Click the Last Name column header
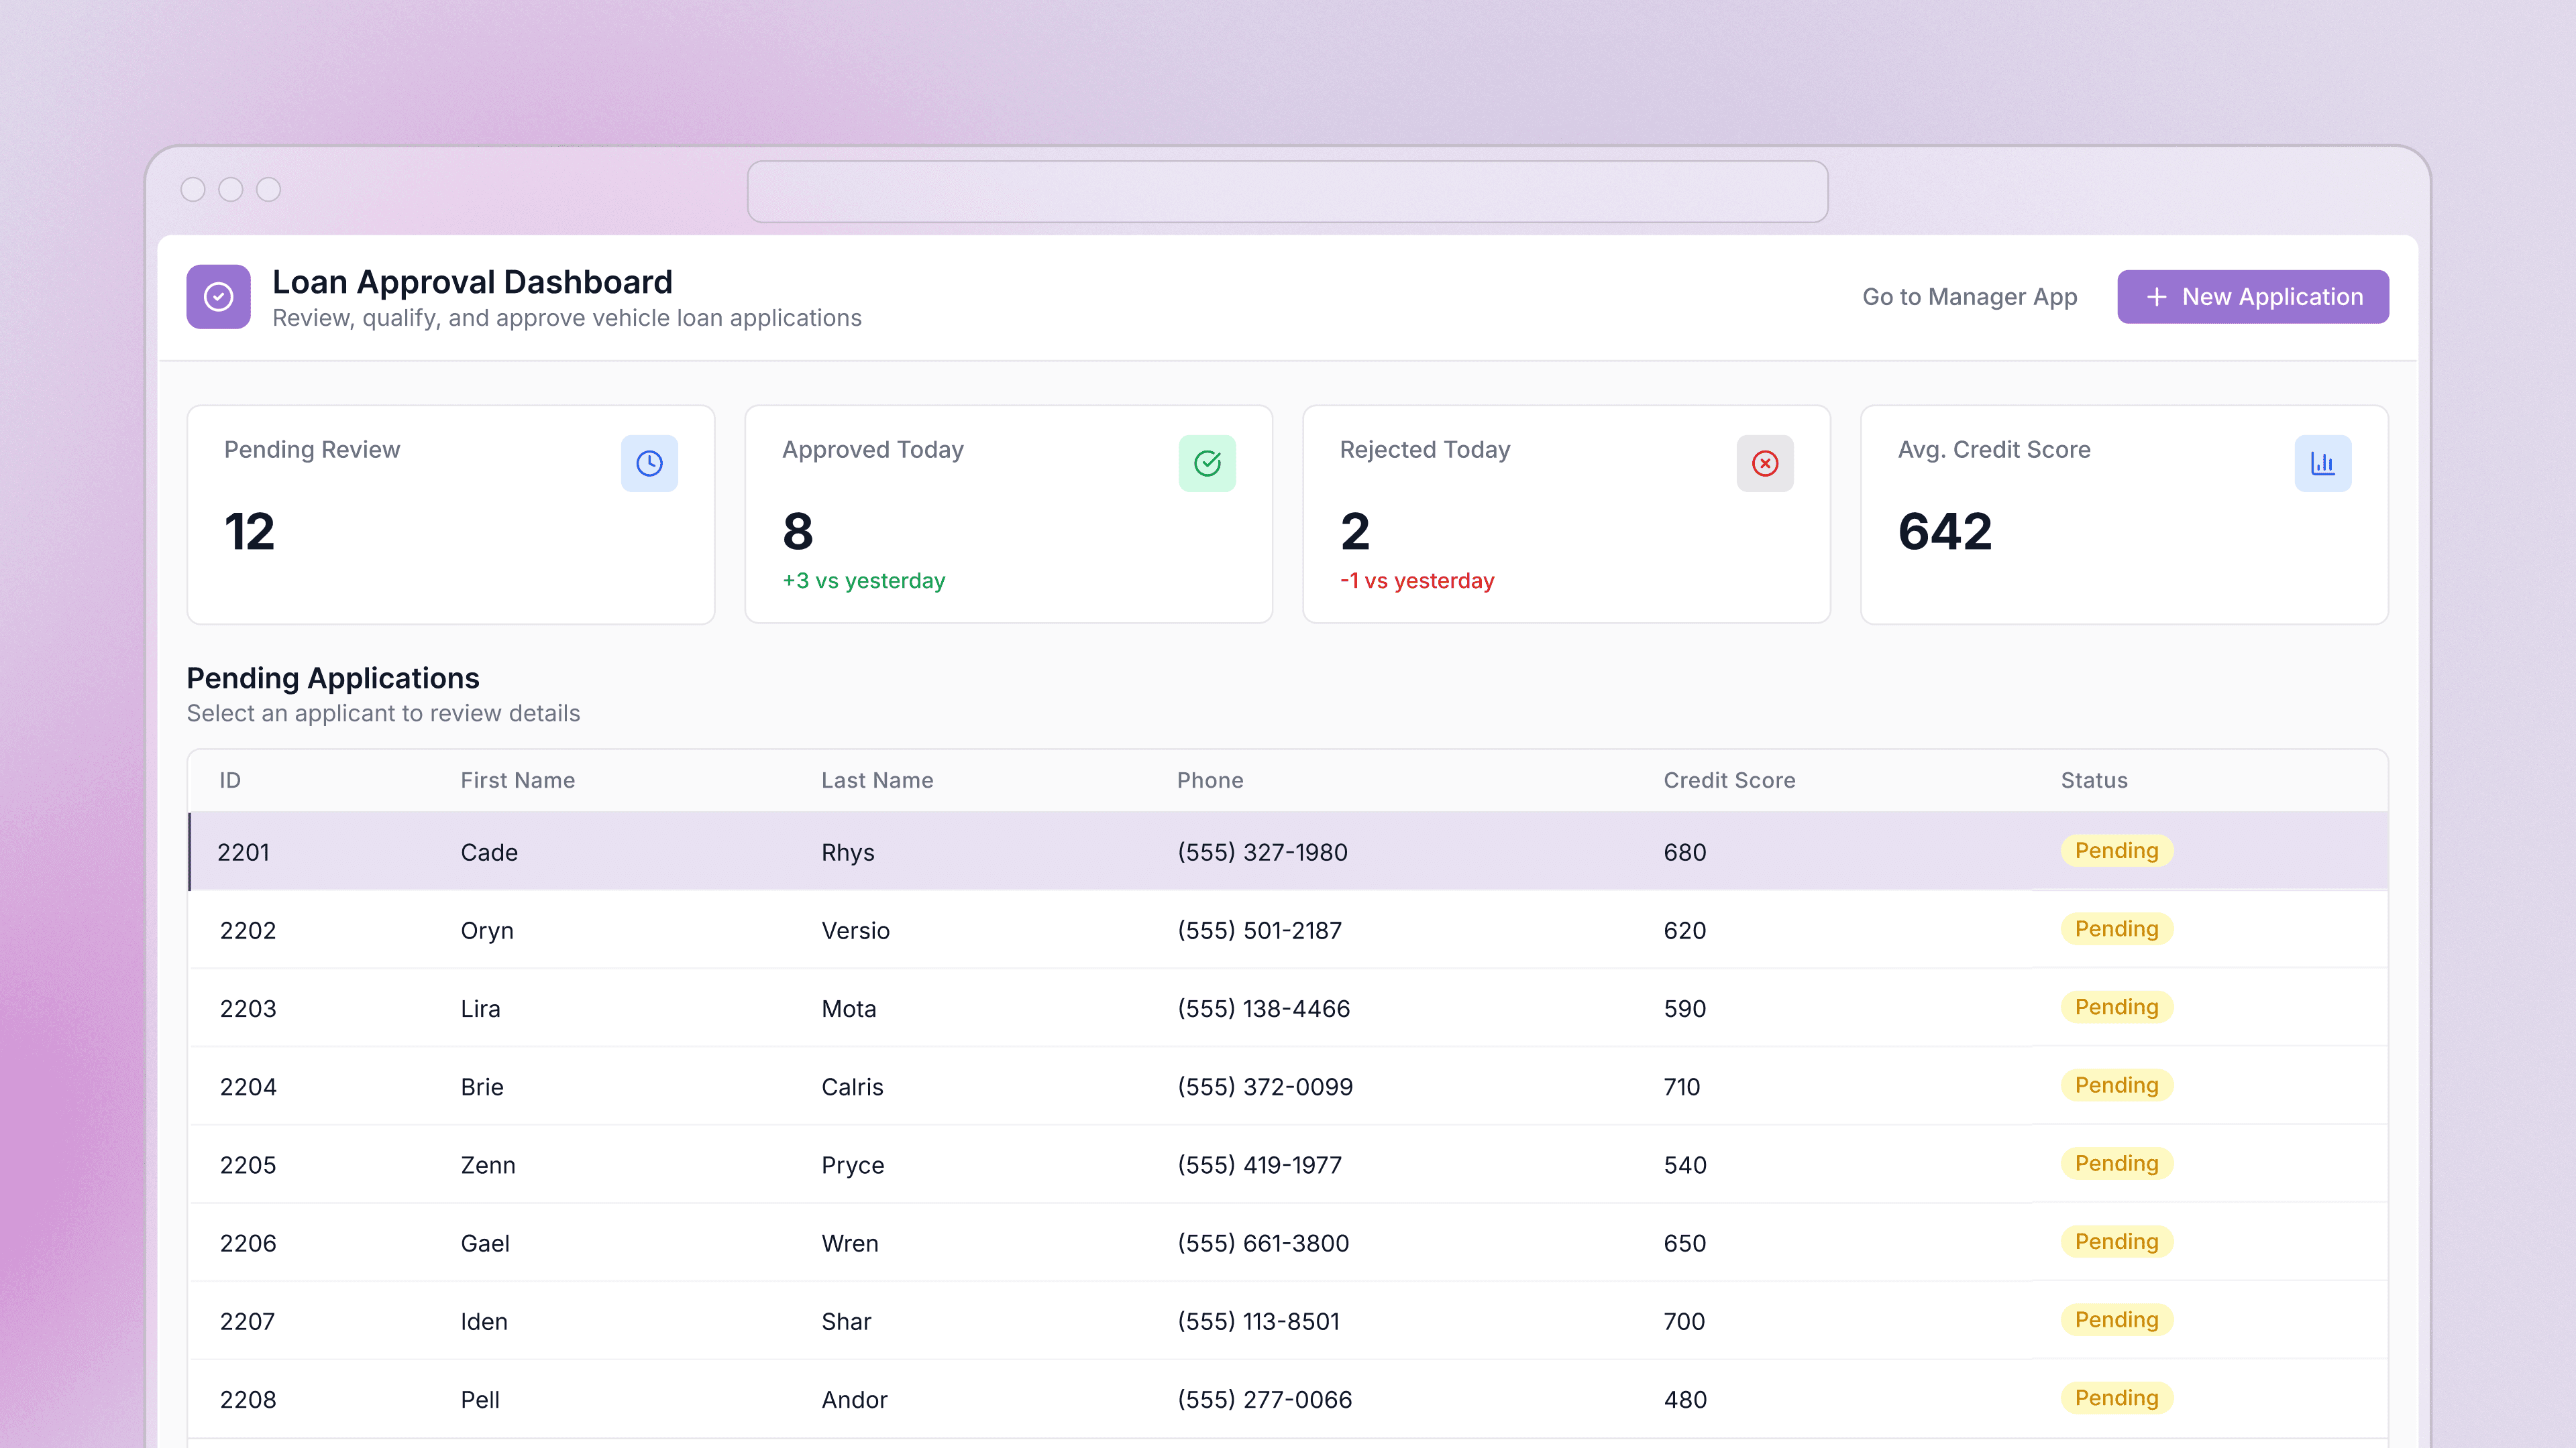Viewport: 2576px width, 1448px height. 877,780
